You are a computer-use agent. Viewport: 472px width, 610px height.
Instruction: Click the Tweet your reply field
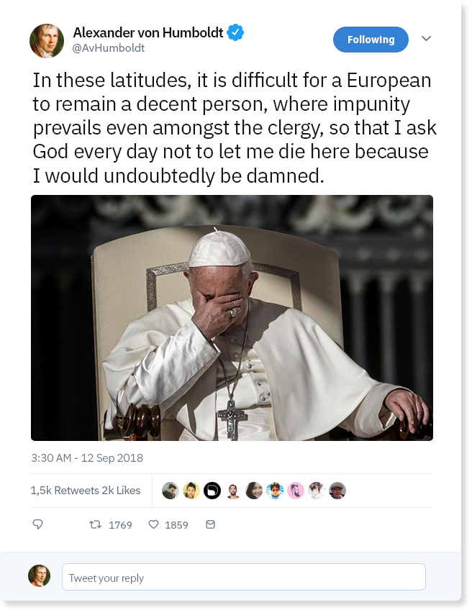tap(243, 578)
